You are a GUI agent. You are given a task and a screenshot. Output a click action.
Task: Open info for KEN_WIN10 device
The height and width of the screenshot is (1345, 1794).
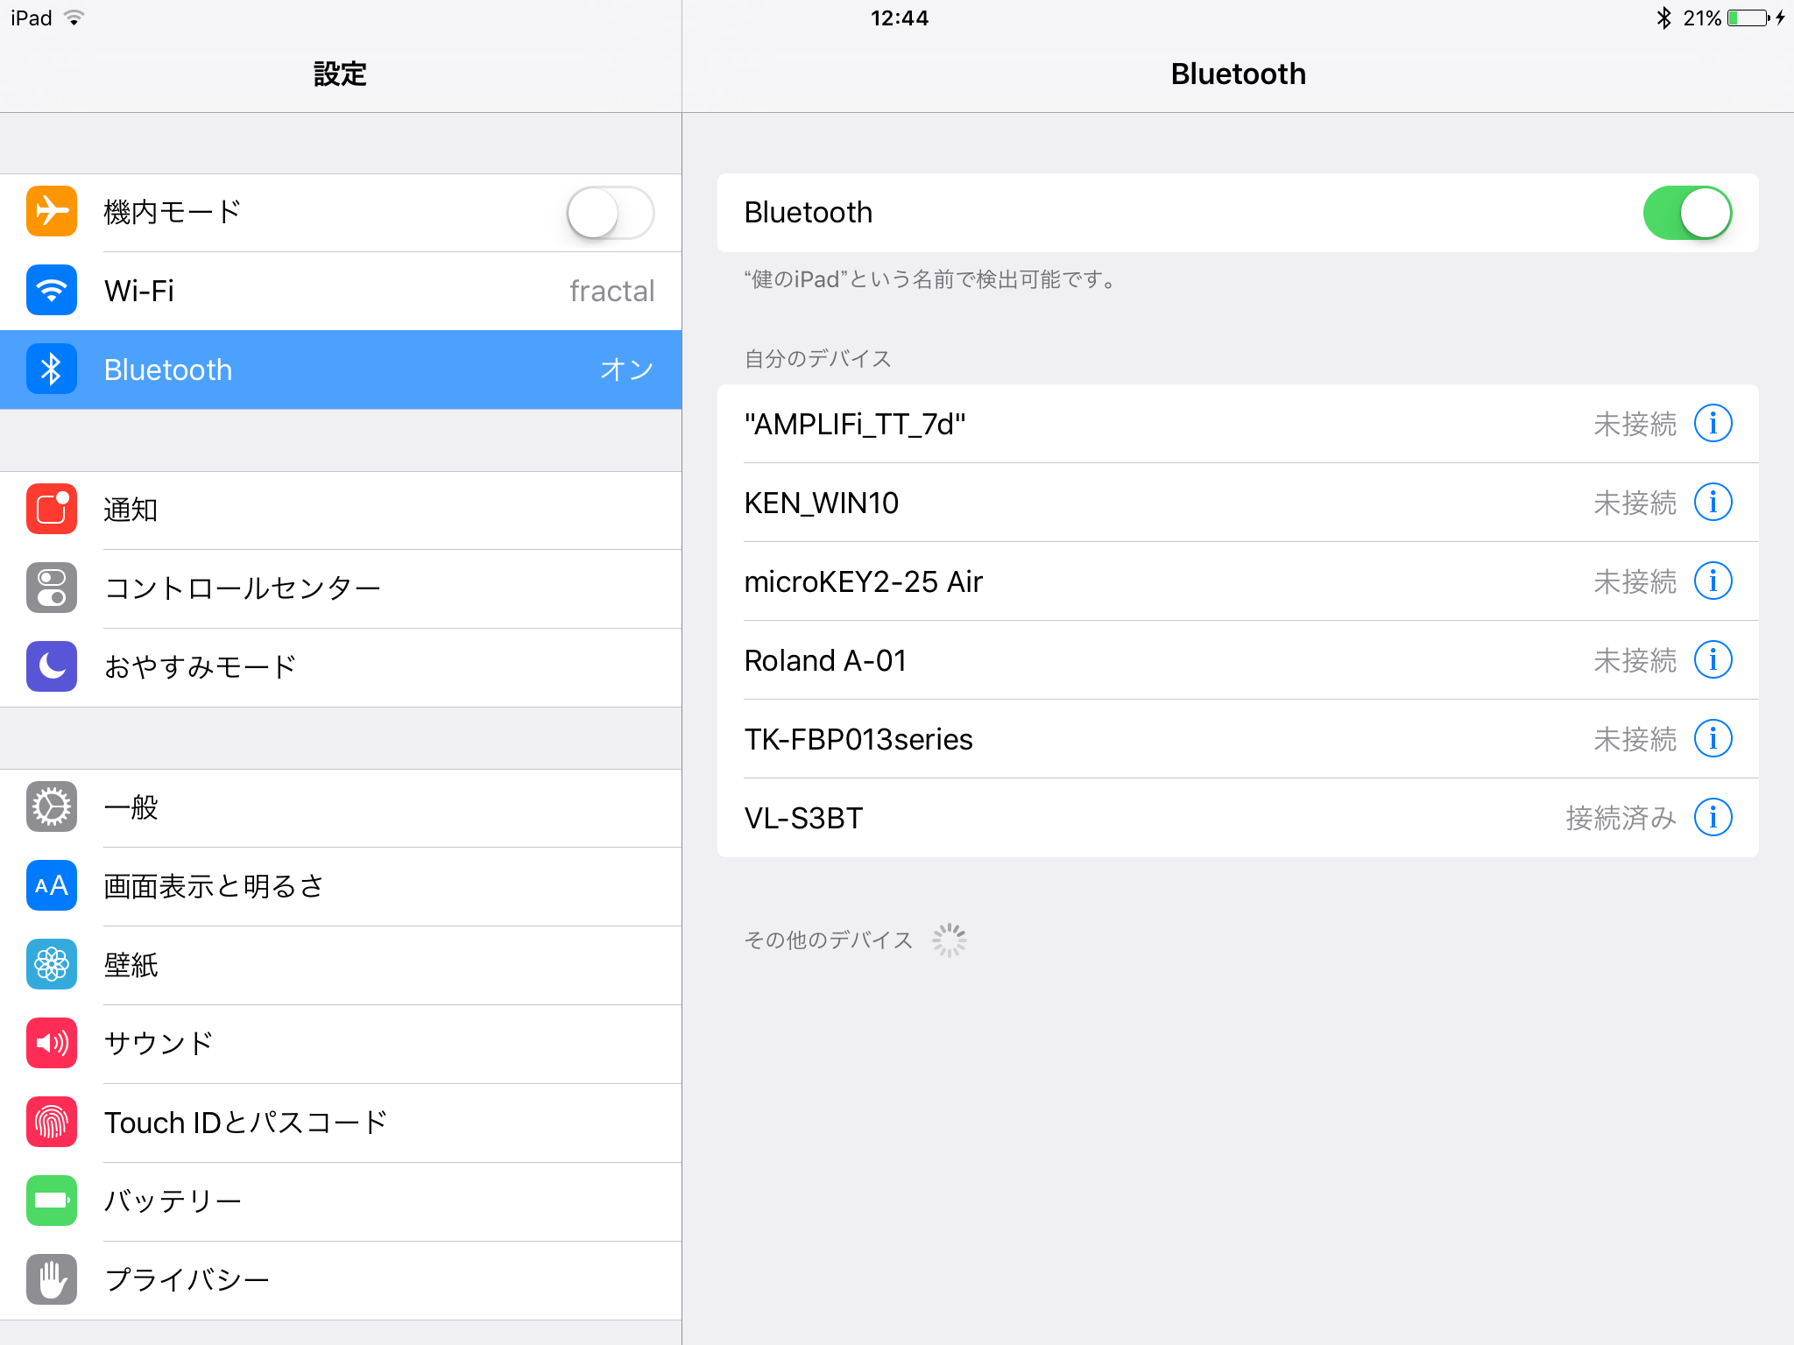click(x=1713, y=503)
